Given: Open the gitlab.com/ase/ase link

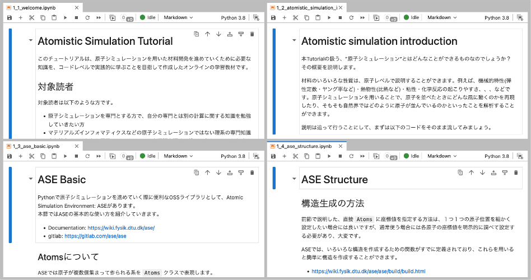Looking at the screenshot, I should click(x=95, y=236).
